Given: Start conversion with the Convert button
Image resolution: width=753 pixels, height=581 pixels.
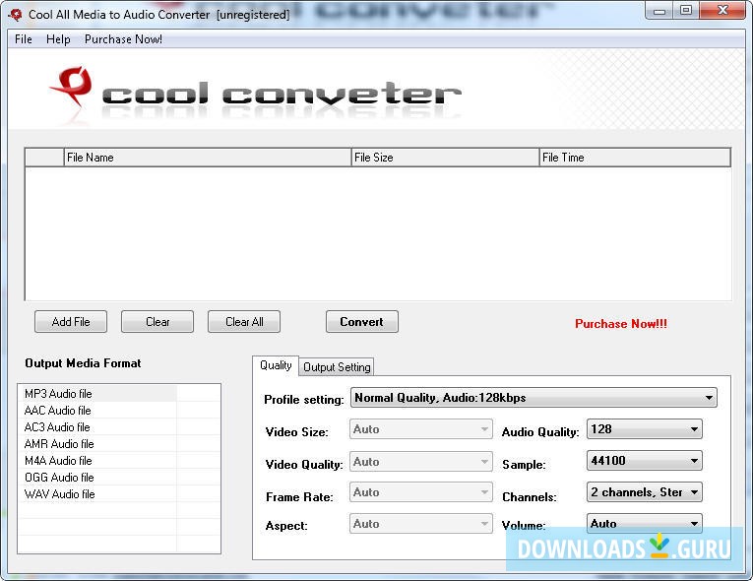Looking at the screenshot, I should 361,321.
